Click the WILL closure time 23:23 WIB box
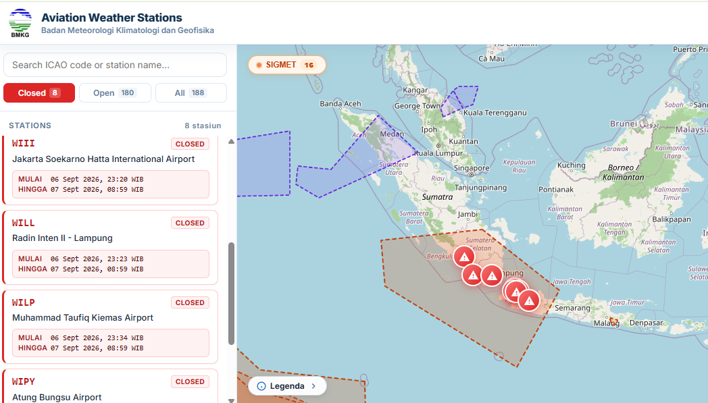The width and height of the screenshot is (708, 403). click(111, 263)
